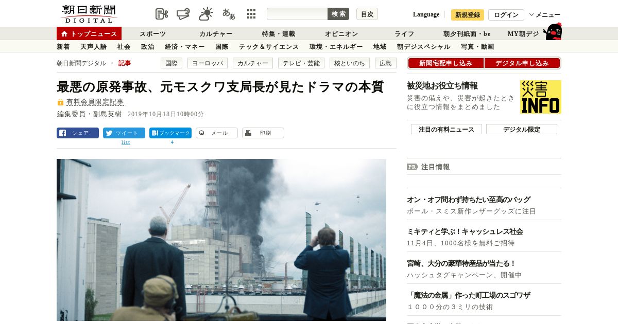Image resolution: width=618 pixels, height=324 pixels.
Task: Click the megaphone announcements icon
Action: [x=183, y=14]
